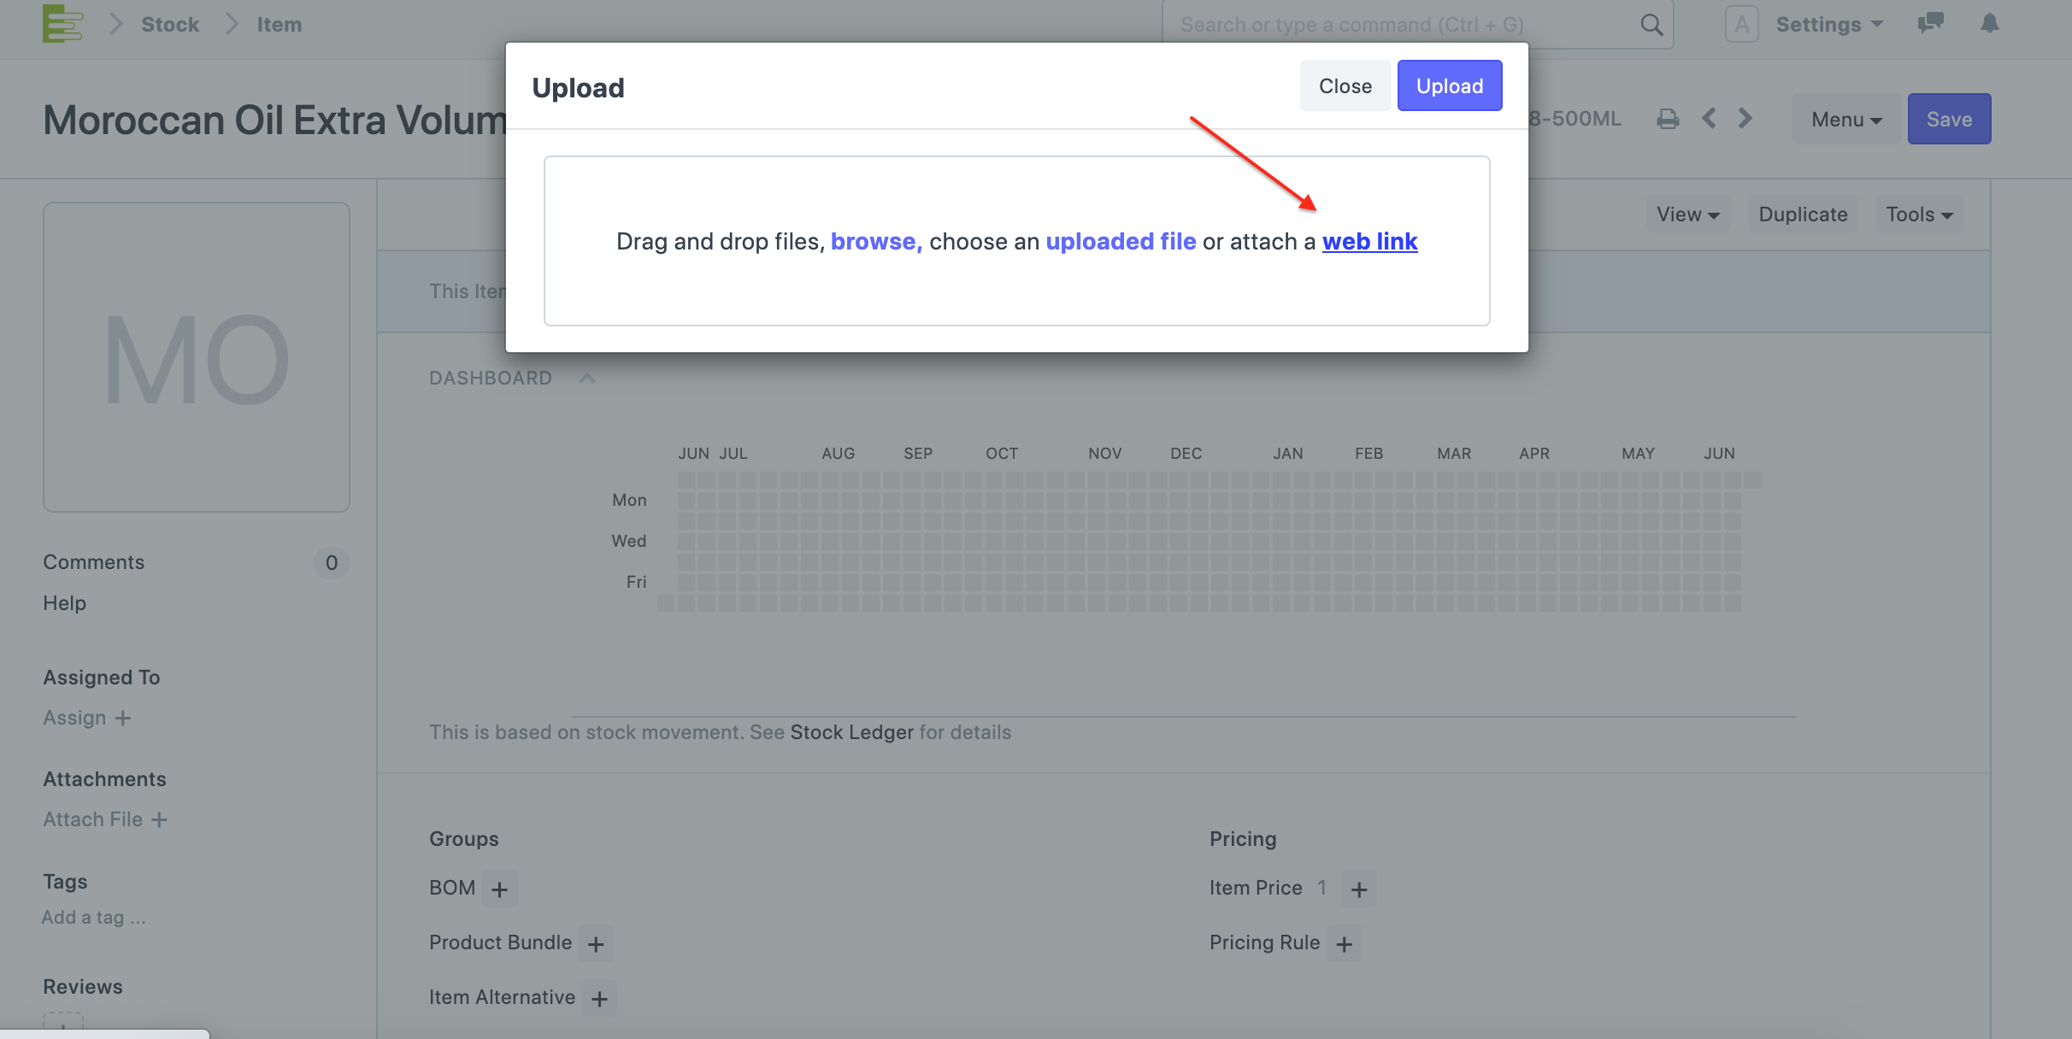Screen dimensions: 2072x1039
Task: Collapse the Dashboard section
Action: pos(587,378)
